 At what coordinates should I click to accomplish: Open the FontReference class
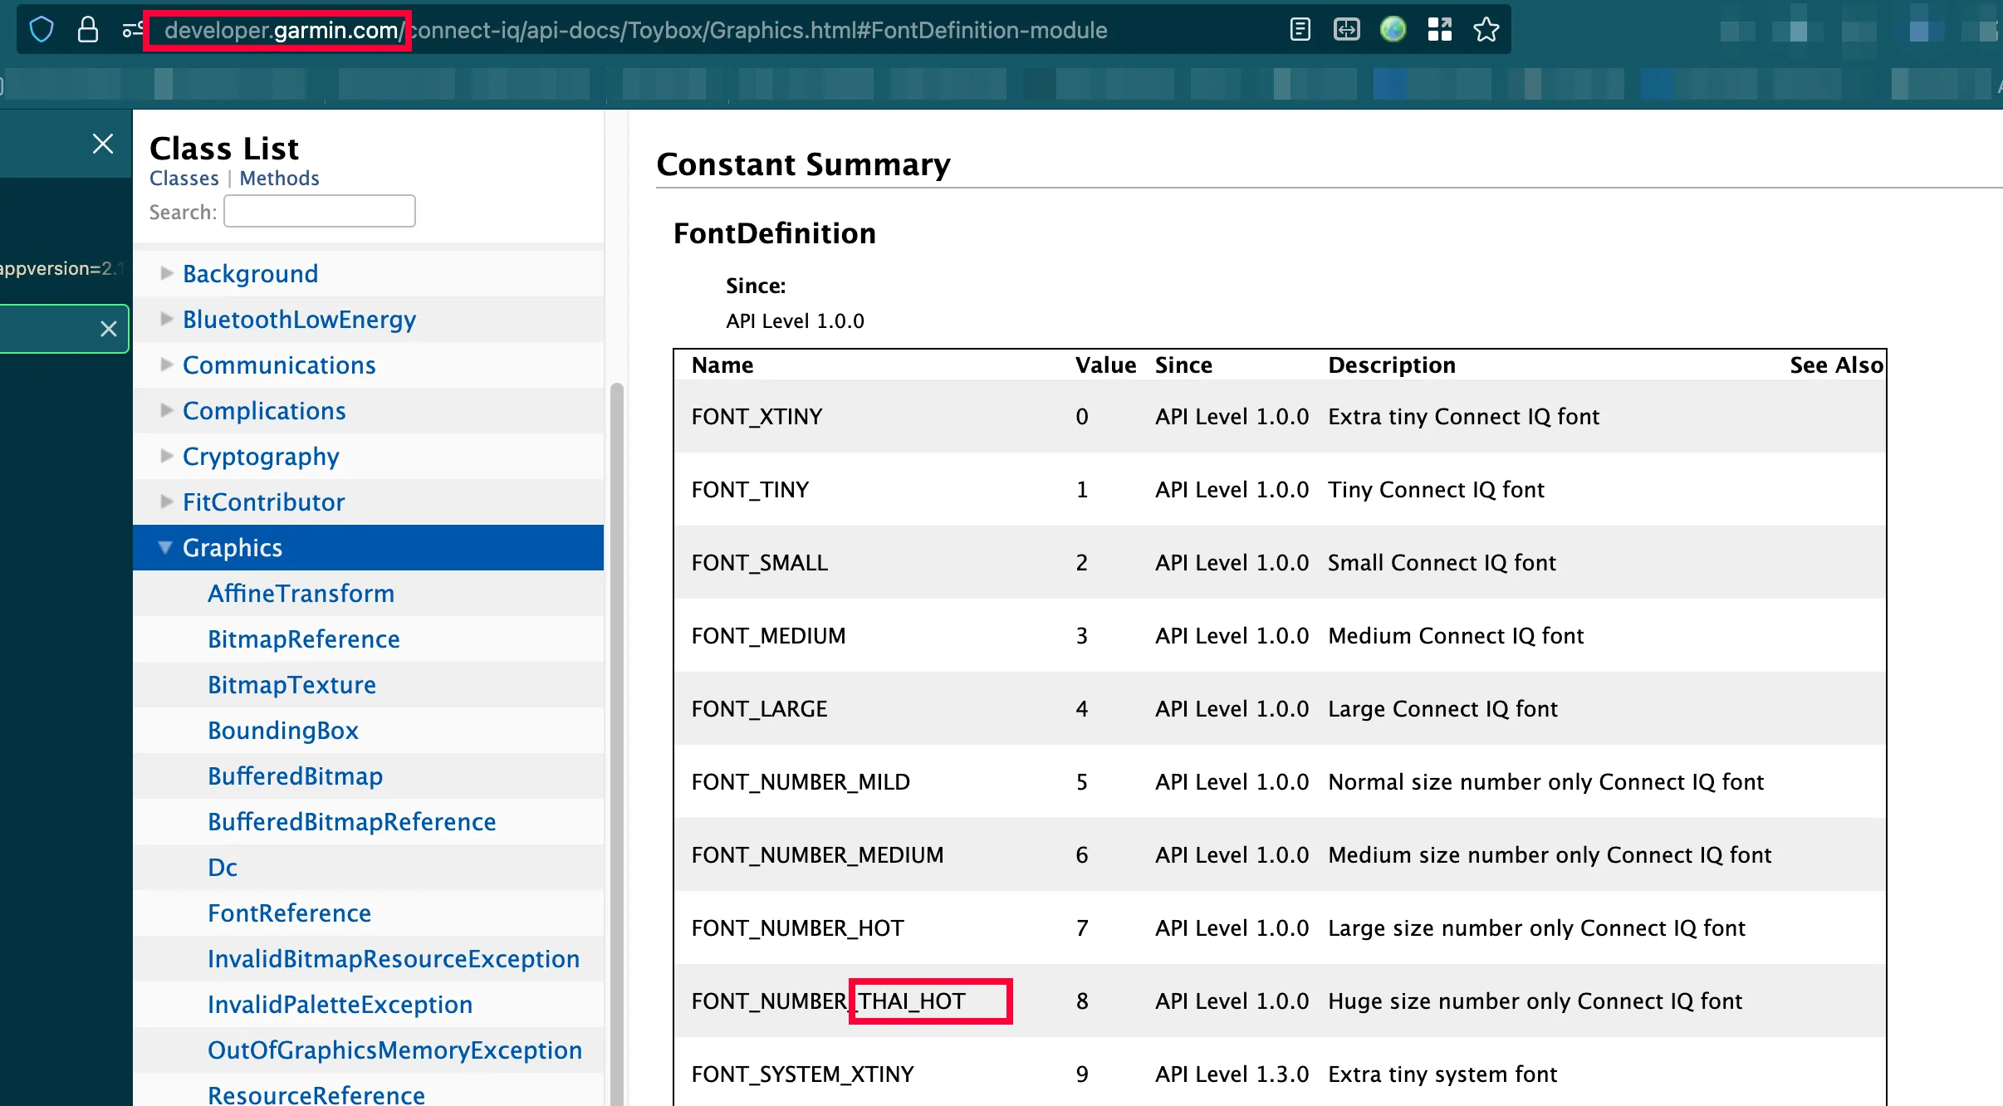point(289,913)
